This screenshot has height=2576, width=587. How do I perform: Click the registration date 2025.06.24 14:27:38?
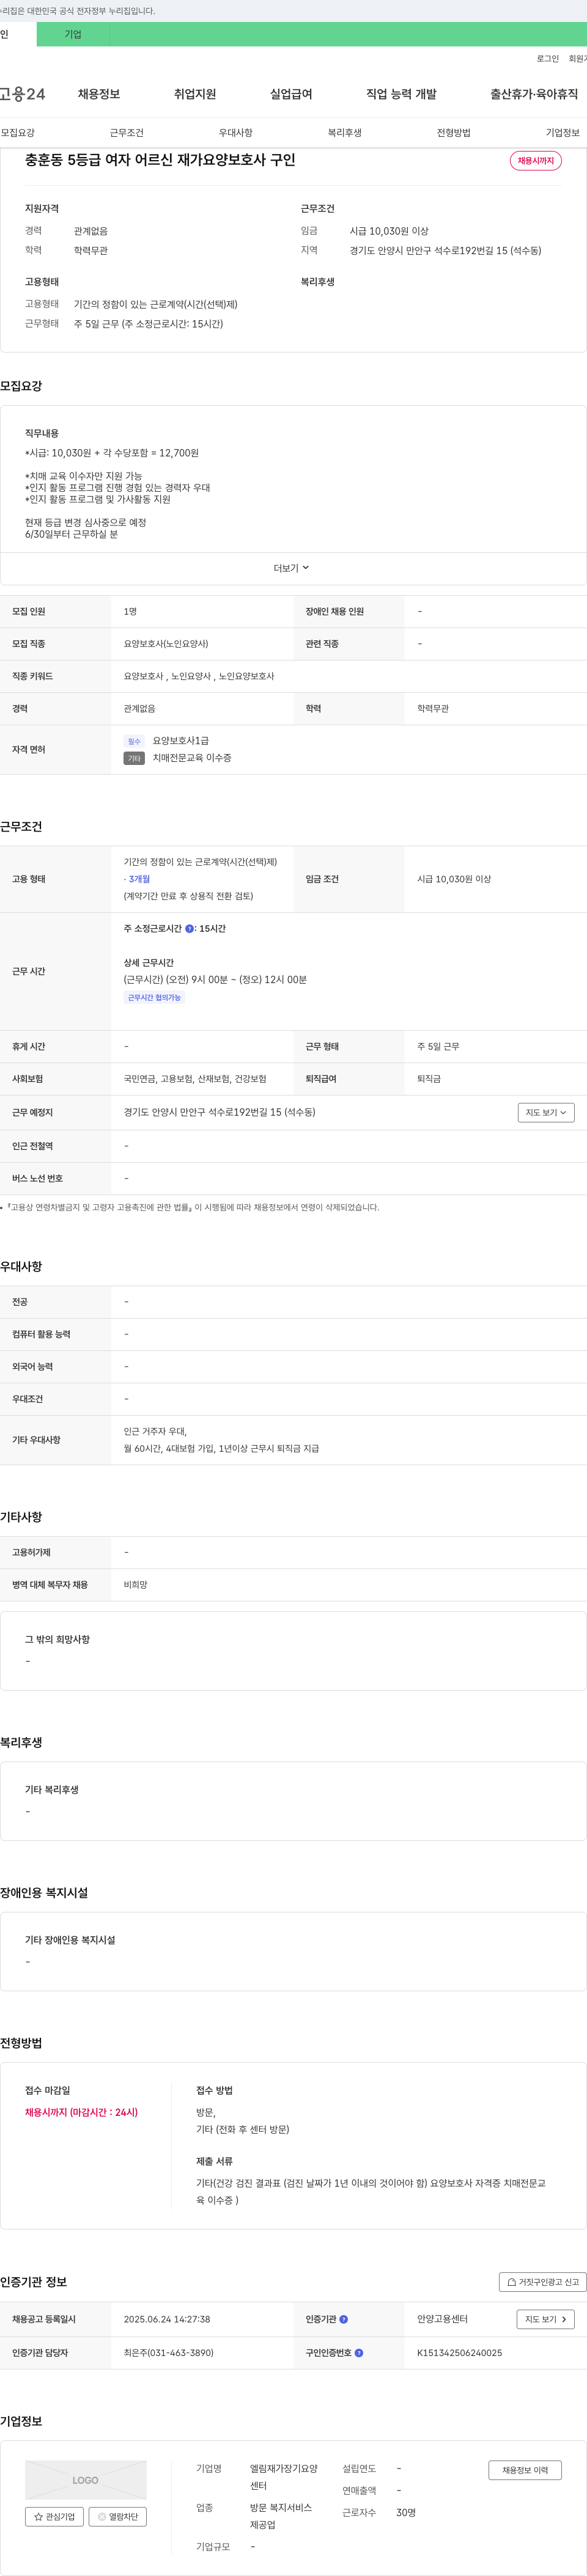(x=167, y=2319)
